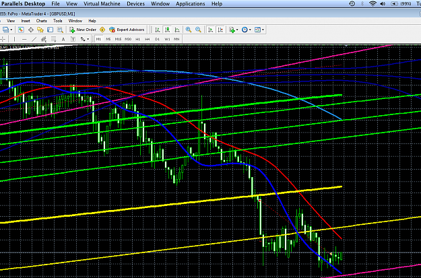Click the yellow diamond MetaEditor icon

tap(102, 30)
